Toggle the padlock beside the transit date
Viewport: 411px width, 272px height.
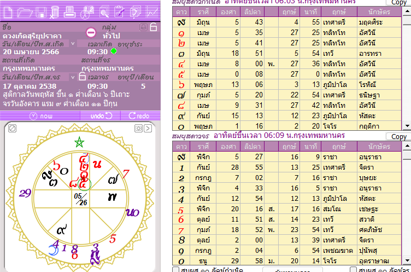[81, 77]
